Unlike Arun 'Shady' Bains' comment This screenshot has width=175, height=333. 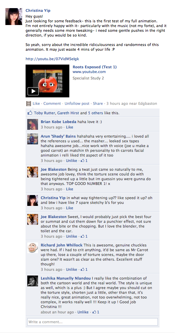[71, 161]
